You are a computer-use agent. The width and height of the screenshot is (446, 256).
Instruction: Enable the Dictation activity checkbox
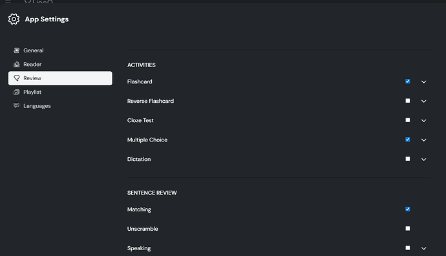coord(408,159)
